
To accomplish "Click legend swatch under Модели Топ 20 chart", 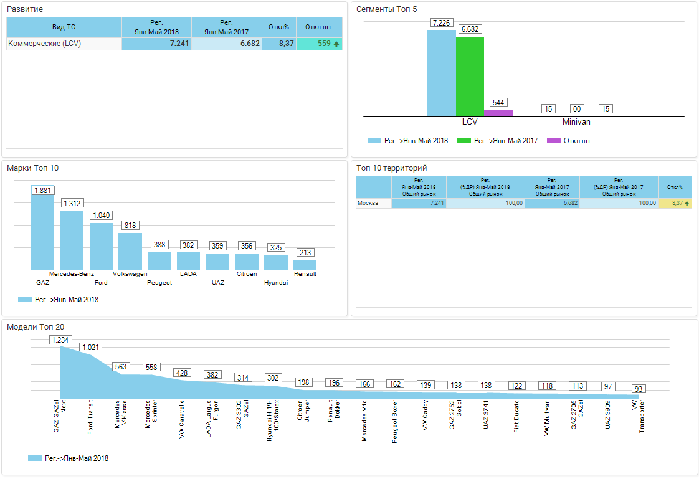I will [35, 458].
